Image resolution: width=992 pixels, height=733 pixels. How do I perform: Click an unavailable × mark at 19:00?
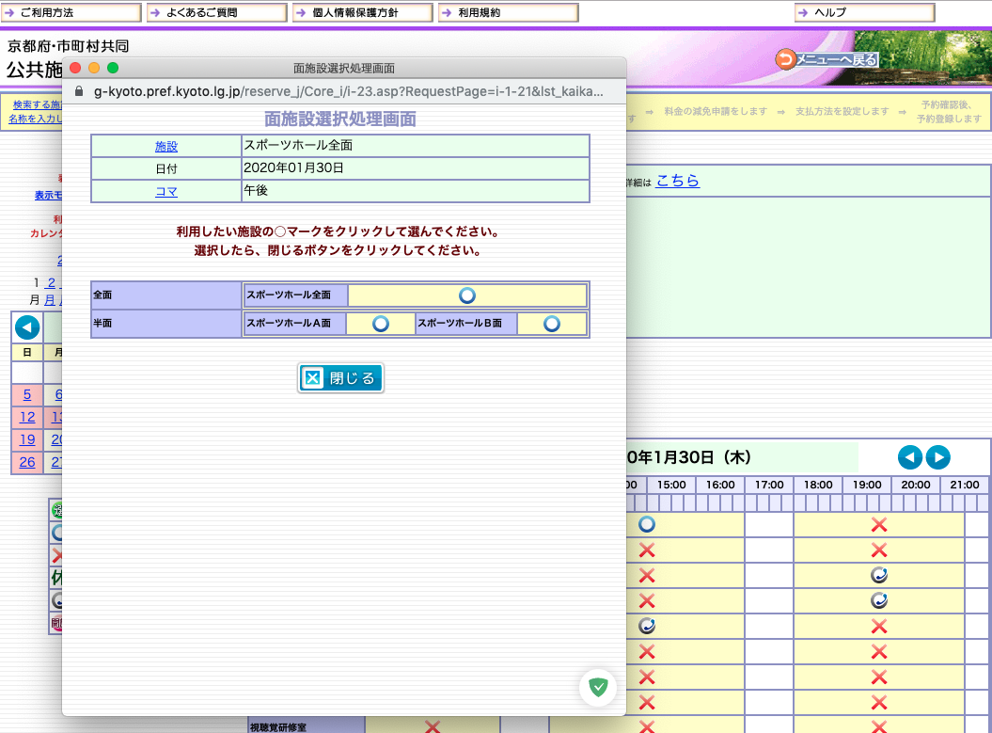pos(879,525)
